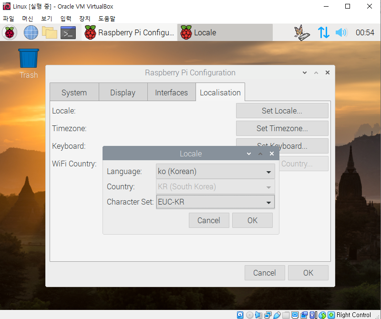Click VirtualBox USB status icon
The height and width of the screenshot is (319, 381).
[x=277, y=315]
